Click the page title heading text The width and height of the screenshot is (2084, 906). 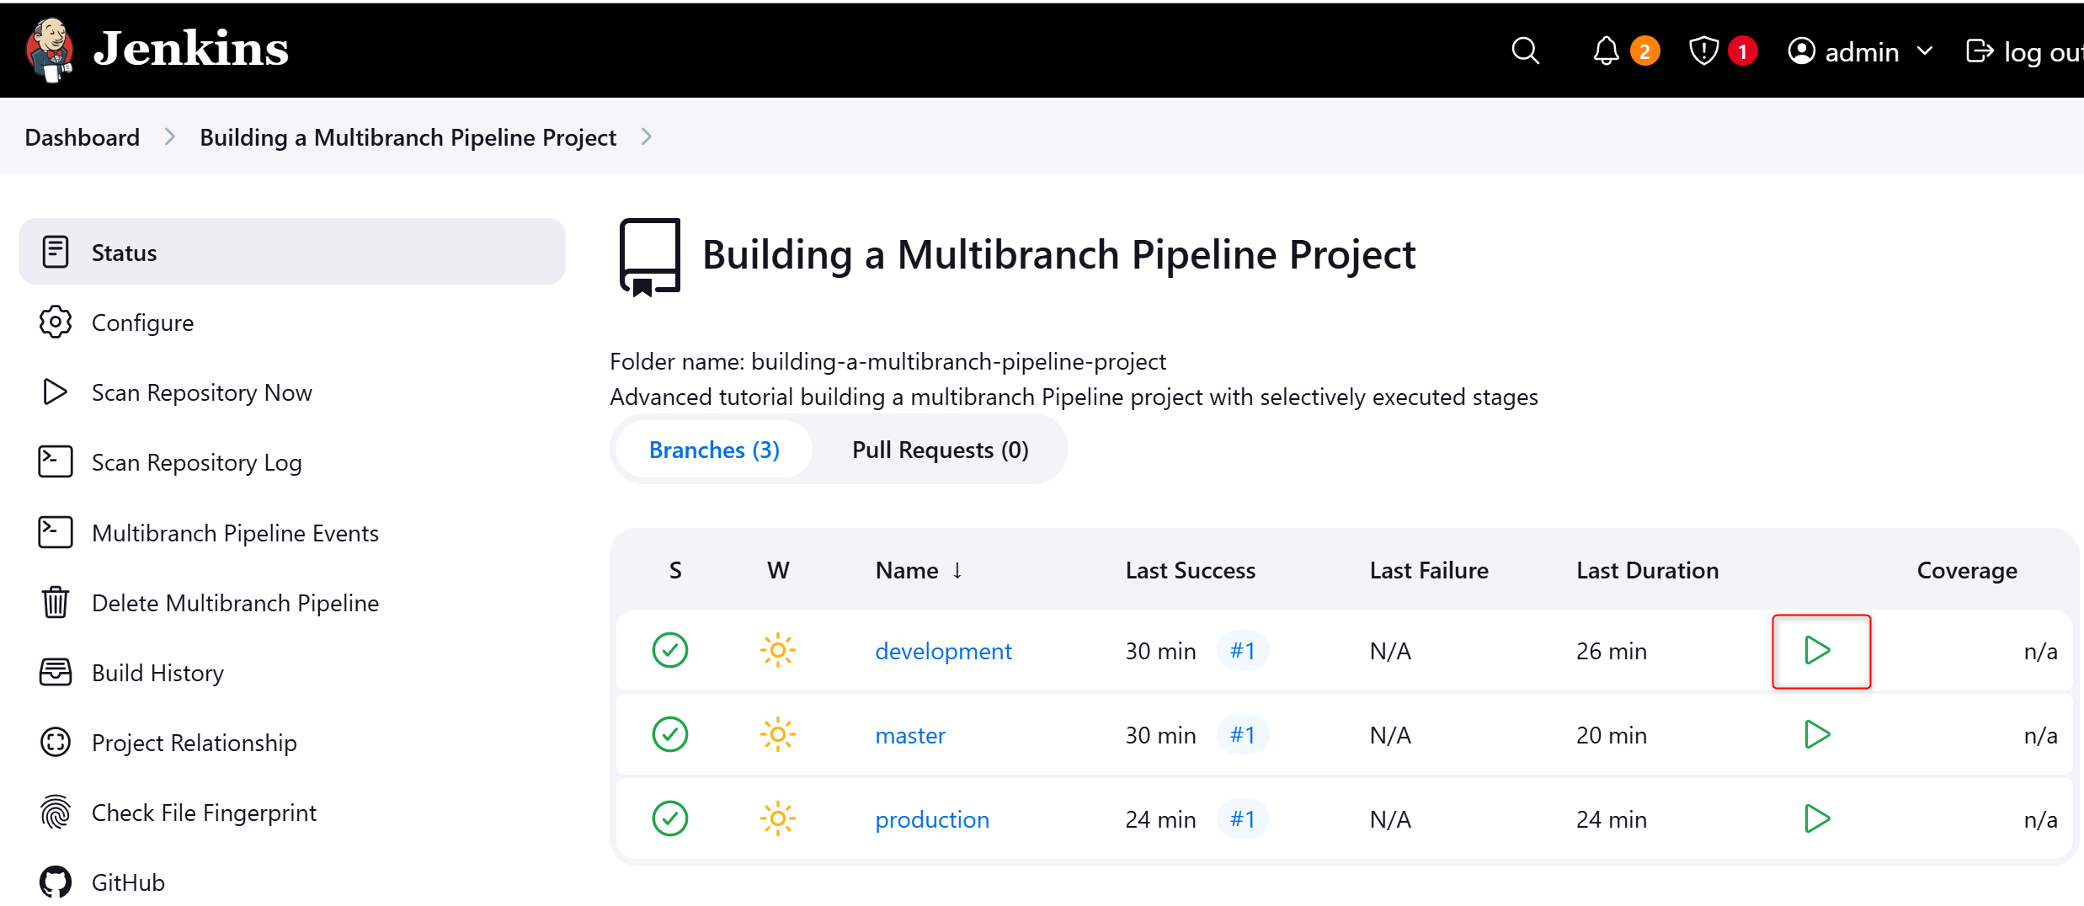1059,254
